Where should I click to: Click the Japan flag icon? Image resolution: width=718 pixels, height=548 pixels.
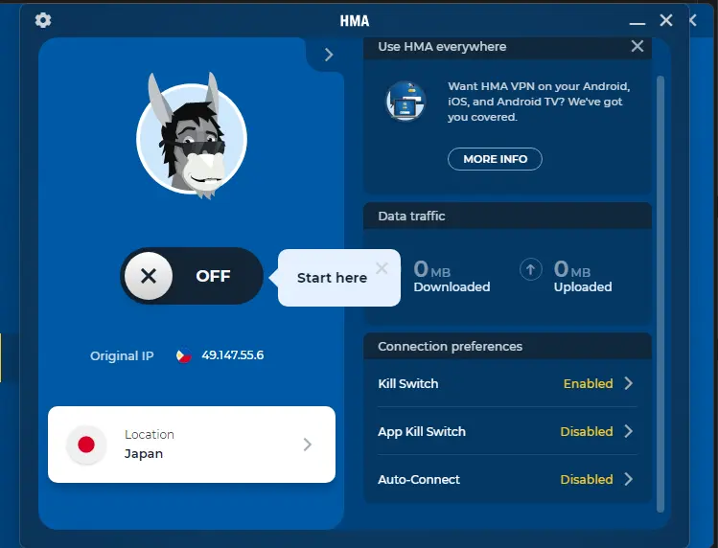pyautogui.click(x=86, y=445)
